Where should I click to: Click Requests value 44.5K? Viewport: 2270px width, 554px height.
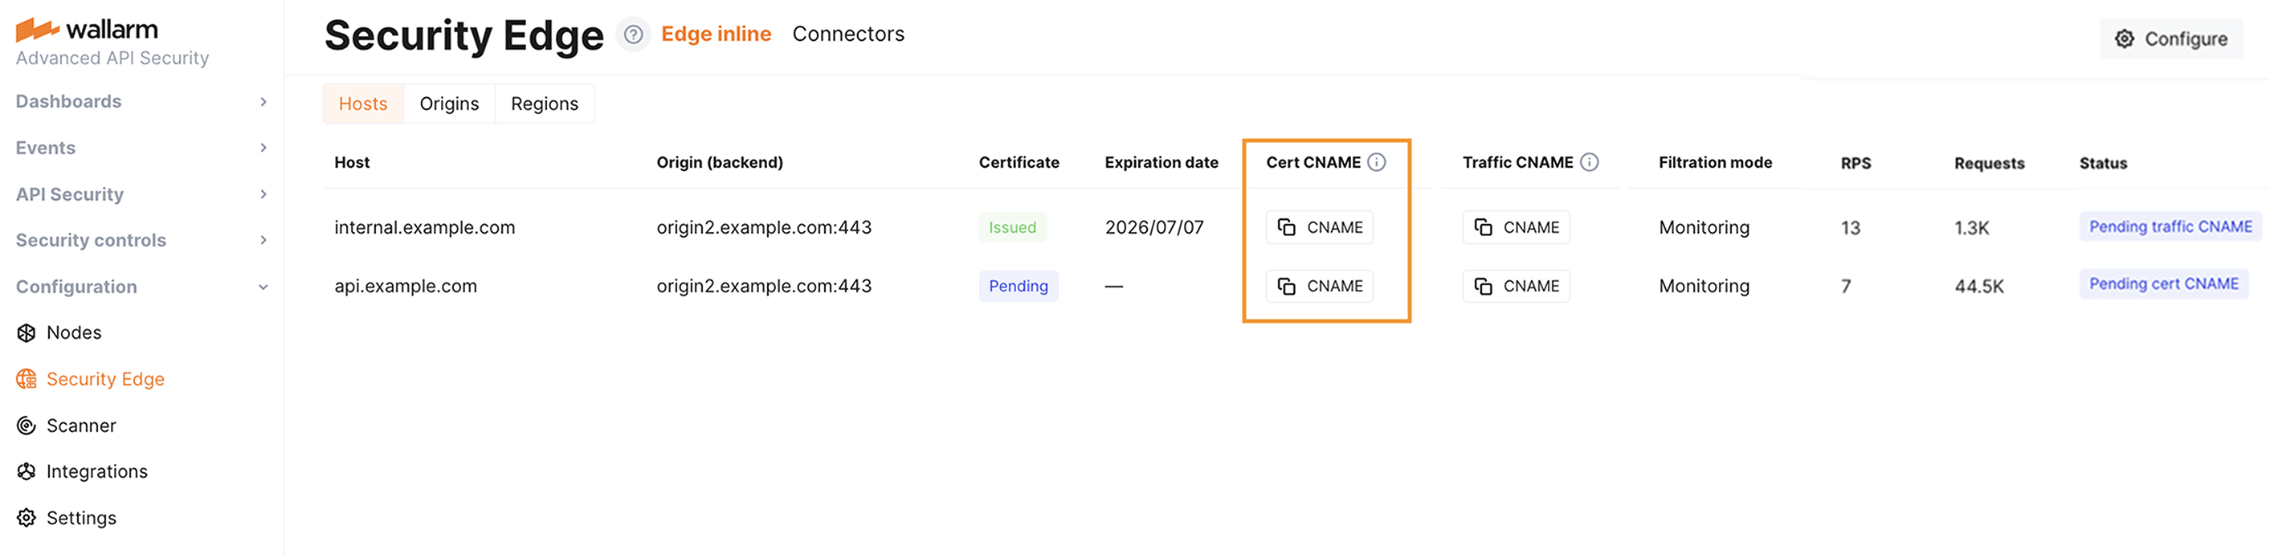pyautogui.click(x=1979, y=287)
